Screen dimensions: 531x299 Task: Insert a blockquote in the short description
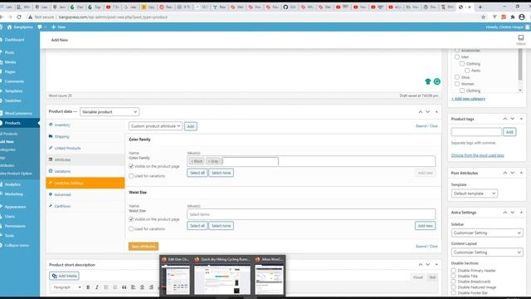(124, 287)
